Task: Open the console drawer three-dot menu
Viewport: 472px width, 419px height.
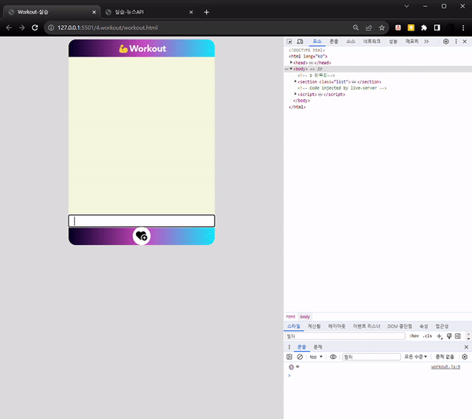Action: [x=289, y=347]
